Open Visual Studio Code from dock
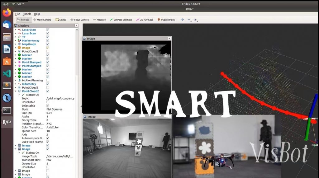 [7, 73]
